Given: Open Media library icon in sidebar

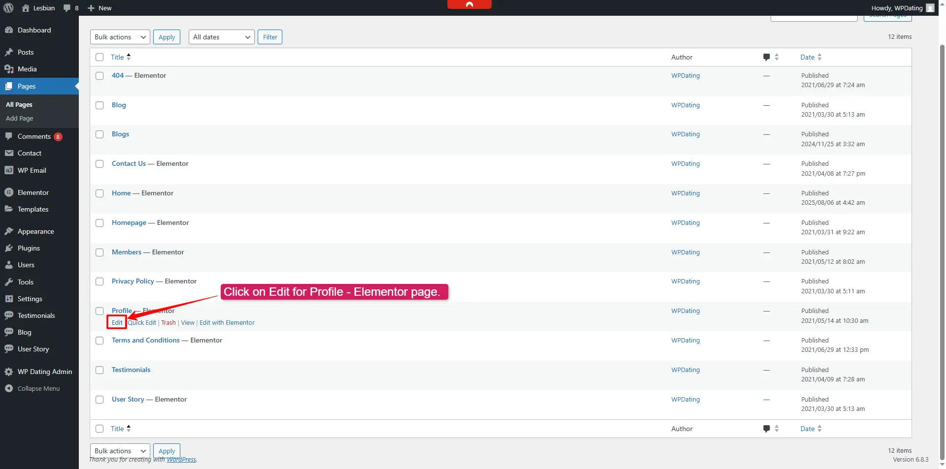Looking at the screenshot, I should 9,69.
